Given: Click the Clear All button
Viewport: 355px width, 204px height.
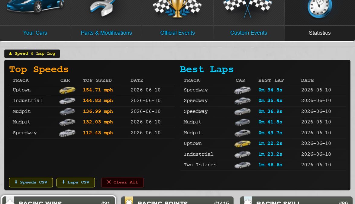Looking at the screenshot, I should point(122,183).
